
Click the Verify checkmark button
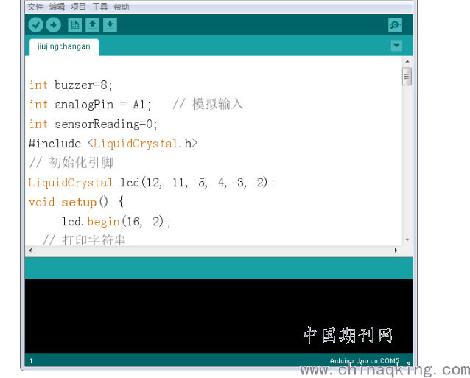tap(35, 24)
